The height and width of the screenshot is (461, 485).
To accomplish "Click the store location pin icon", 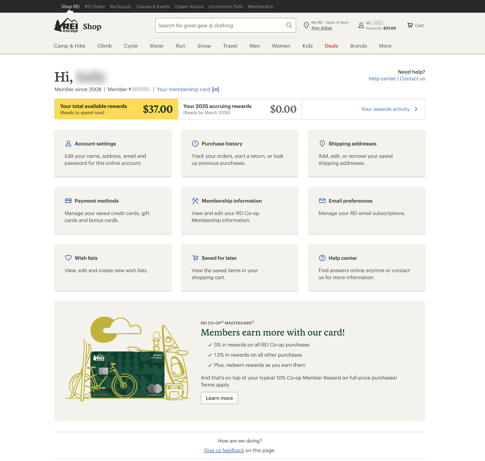I will click(x=306, y=25).
